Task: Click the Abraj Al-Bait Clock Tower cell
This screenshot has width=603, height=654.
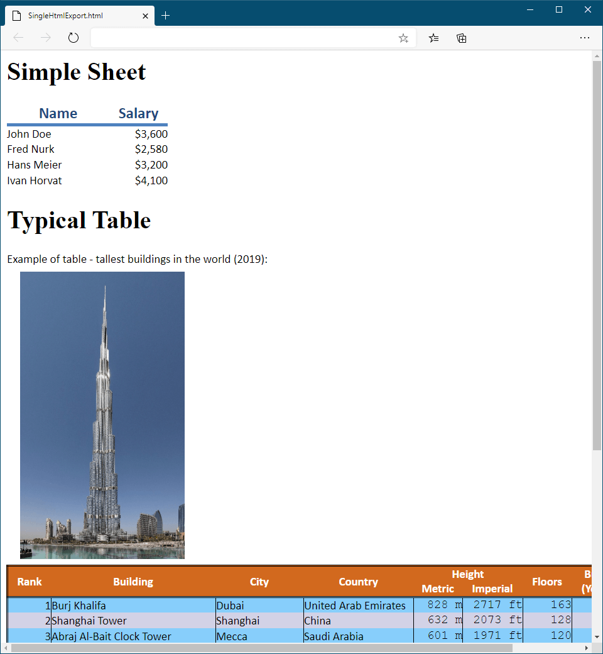Action: 111,636
